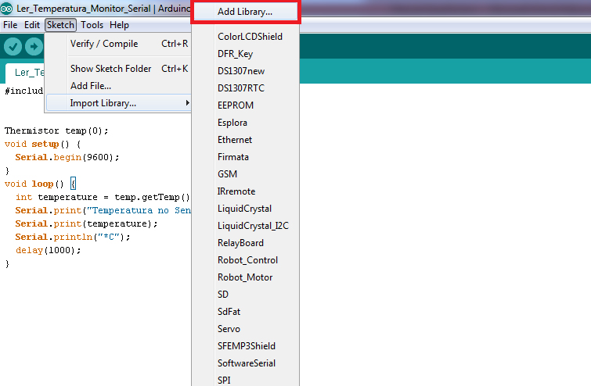Choose Verify / Compile from Sketch menu
Image resolution: width=591 pixels, height=386 pixels.
[x=118, y=44]
